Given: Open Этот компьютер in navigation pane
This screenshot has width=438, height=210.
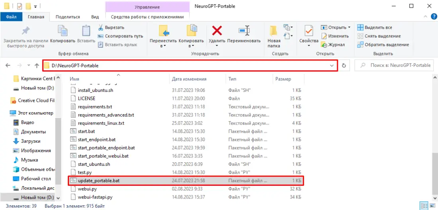Looking at the screenshot, I should [31, 113].
